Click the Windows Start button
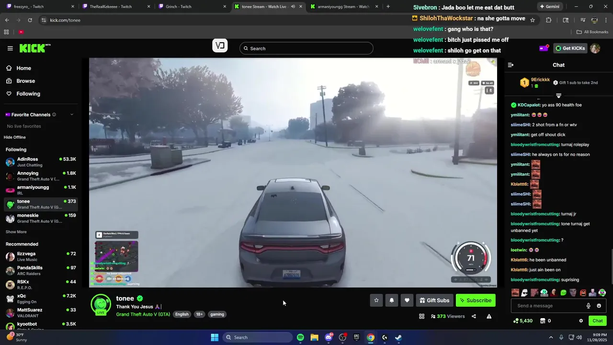613x345 pixels. tap(215, 337)
